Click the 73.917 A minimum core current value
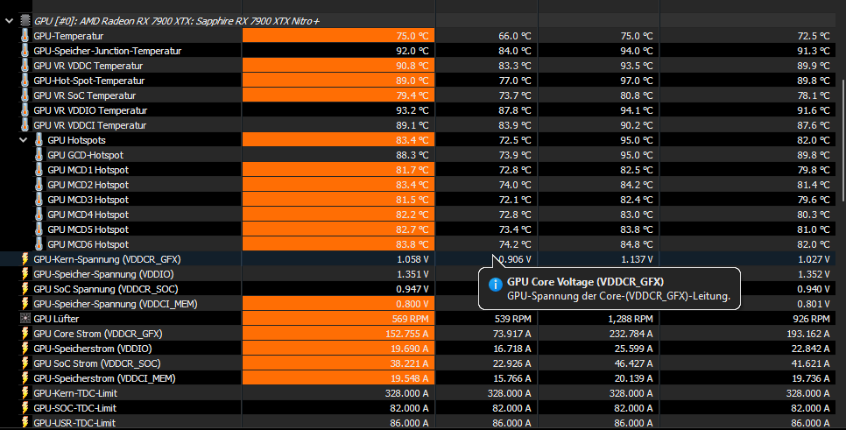Image resolution: width=846 pixels, height=430 pixels. pos(512,334)
